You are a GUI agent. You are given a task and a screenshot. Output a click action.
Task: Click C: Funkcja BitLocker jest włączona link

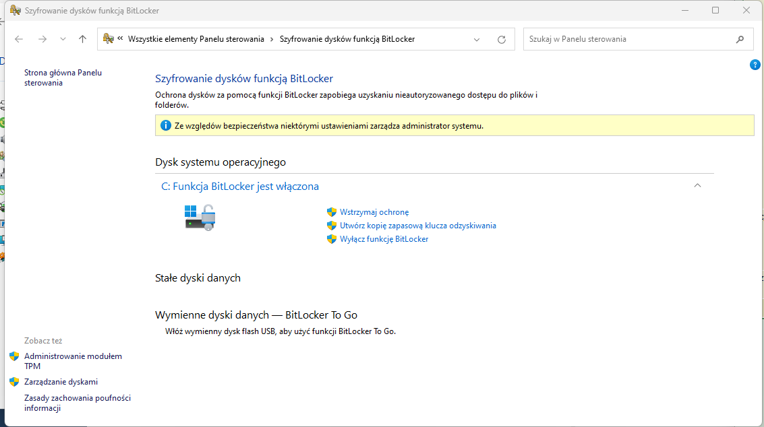240,187
